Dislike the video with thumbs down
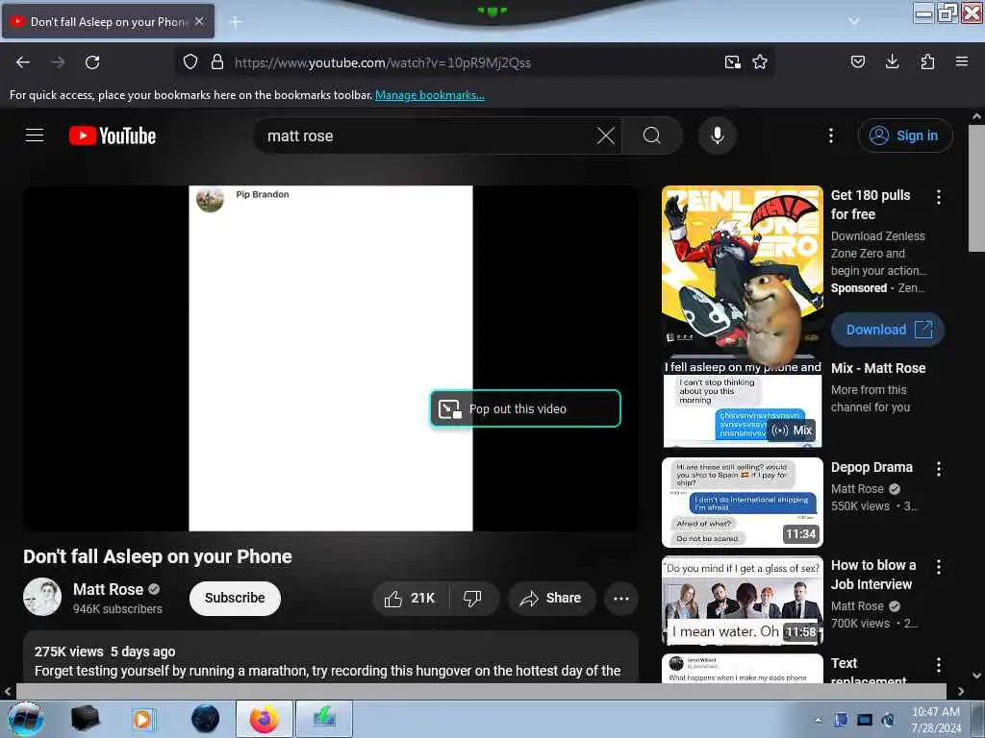The image size is (985, 738). coord(473,598)
